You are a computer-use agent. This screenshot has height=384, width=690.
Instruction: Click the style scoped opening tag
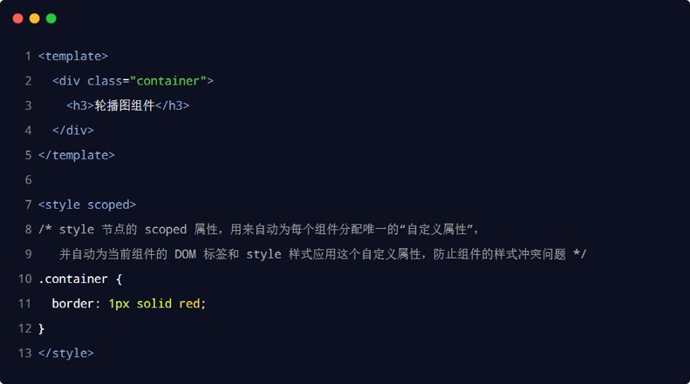(x=87, y=205)
